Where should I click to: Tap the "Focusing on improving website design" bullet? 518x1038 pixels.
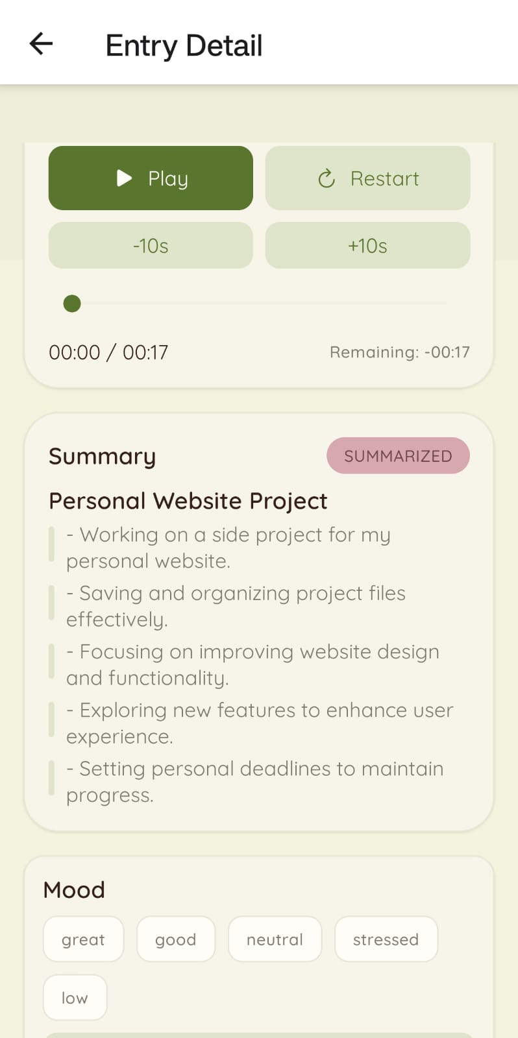(x=253, y=664)
